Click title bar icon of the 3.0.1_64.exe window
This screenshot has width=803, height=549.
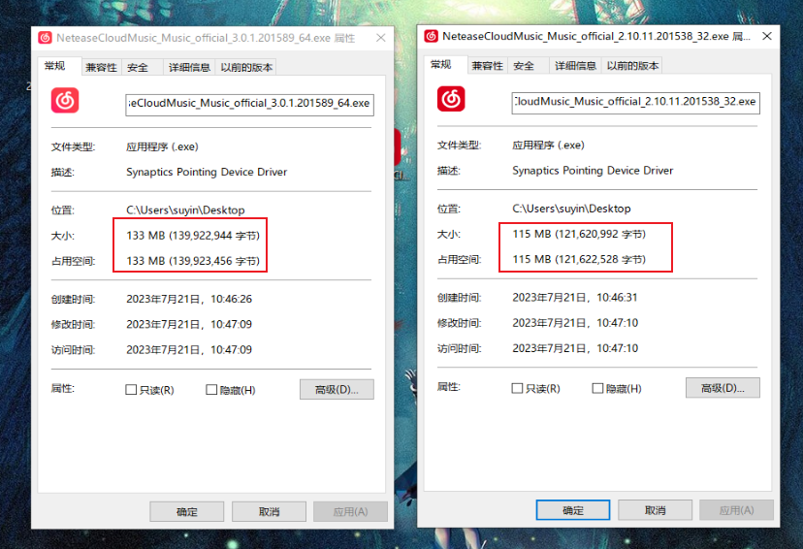[46, 38]
